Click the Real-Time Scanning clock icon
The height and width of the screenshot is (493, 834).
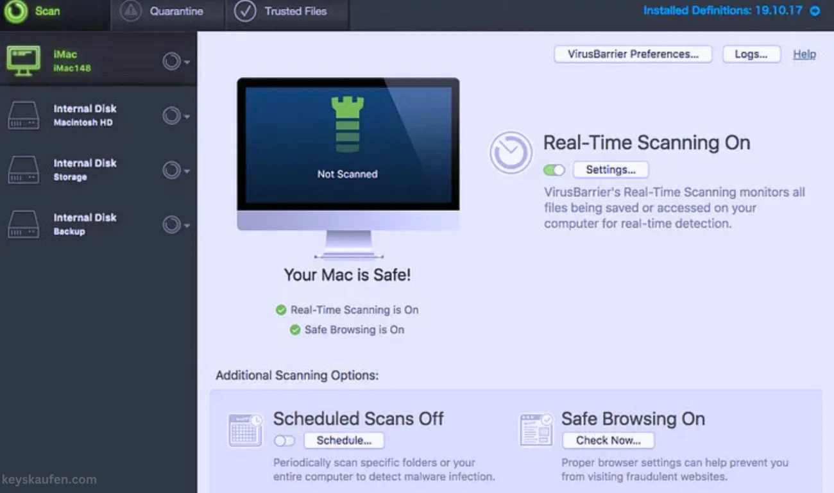(x=511, y=153)
